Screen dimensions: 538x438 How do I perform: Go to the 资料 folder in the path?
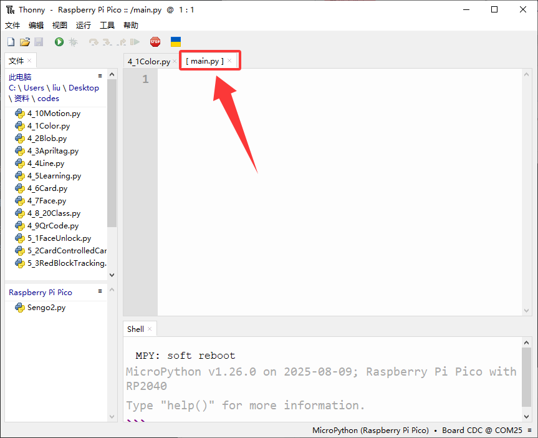coord(22,99)
